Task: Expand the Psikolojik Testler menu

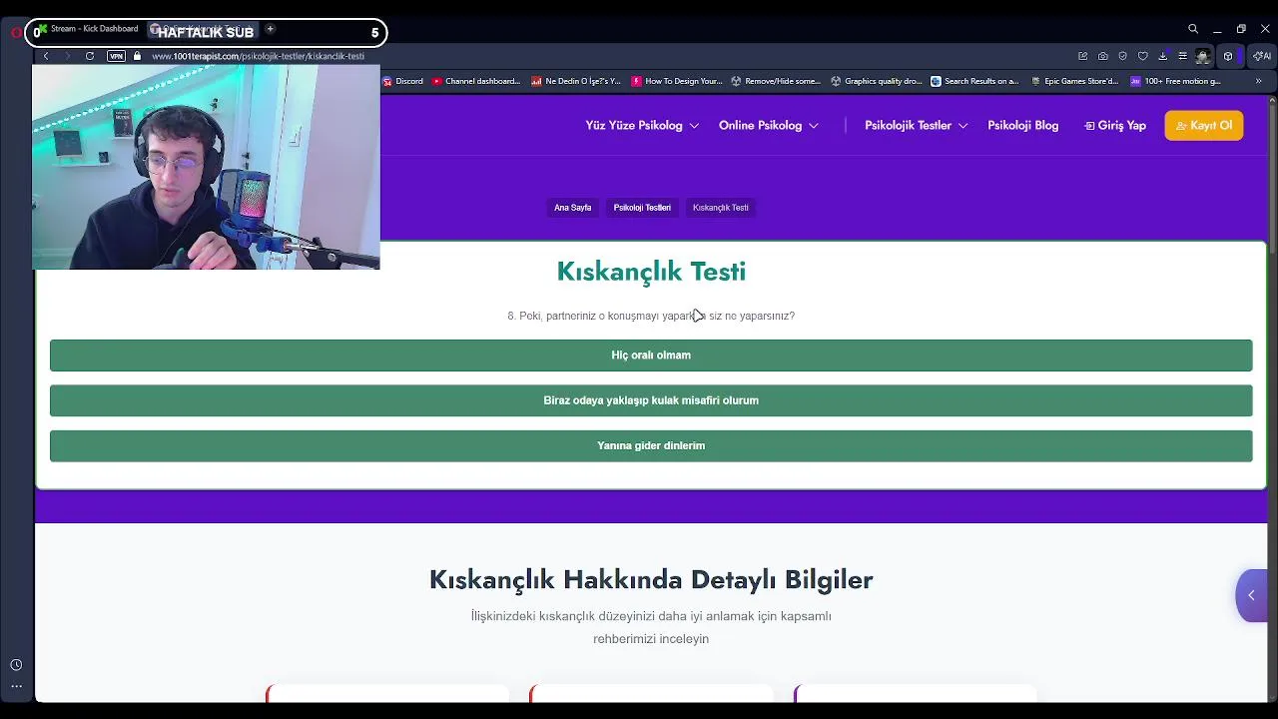Action: pyautogui.click(x=916, y=125)
